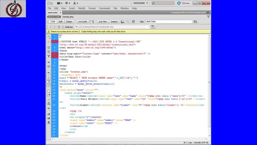Select the ubah.php document tab

(x=53, y=12)
